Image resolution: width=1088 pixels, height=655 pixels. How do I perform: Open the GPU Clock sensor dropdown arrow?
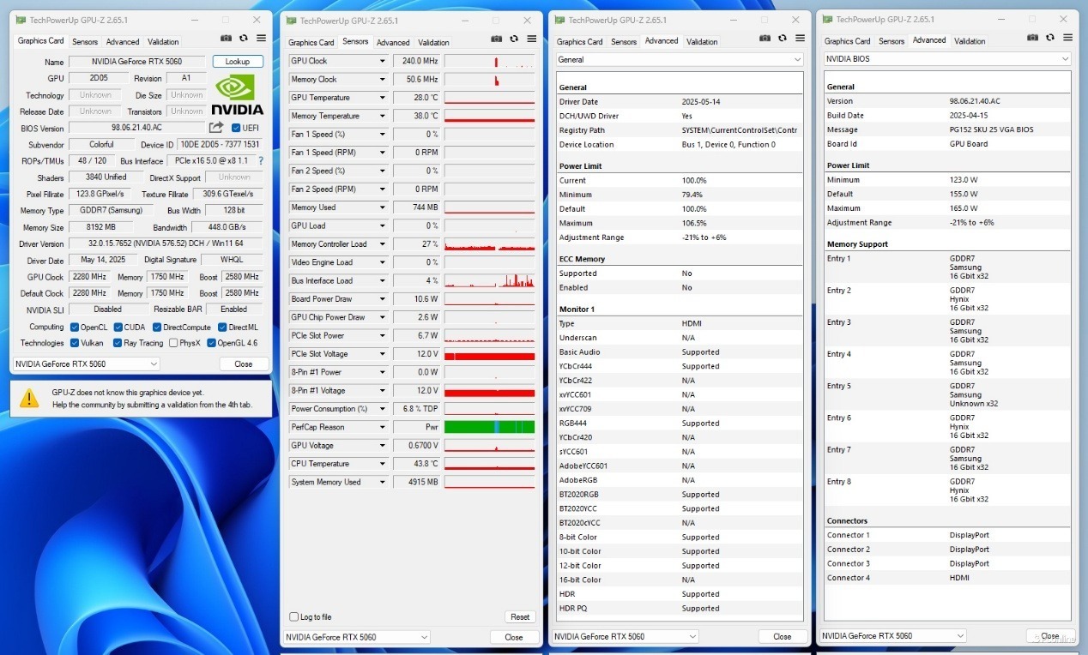coord(383,61)
